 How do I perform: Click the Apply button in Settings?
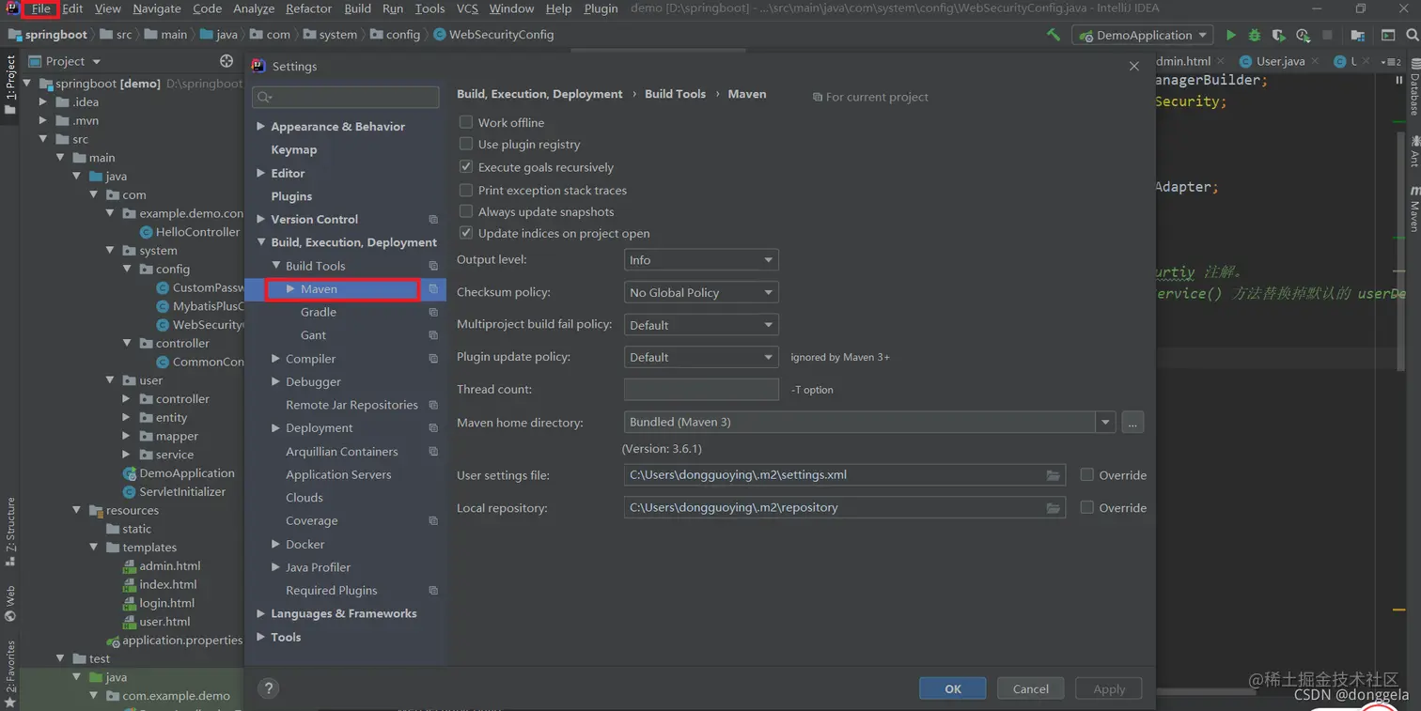click(x=1109, y=688)
